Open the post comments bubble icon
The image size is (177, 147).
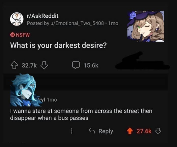76,65
